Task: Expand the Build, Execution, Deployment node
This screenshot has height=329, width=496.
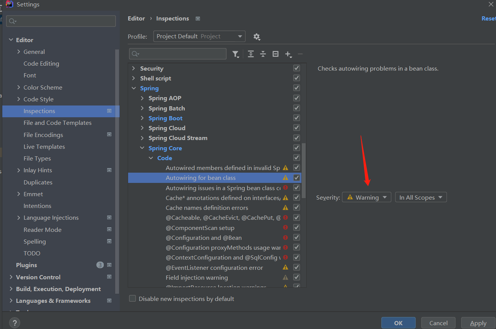Action: [11, 289]
